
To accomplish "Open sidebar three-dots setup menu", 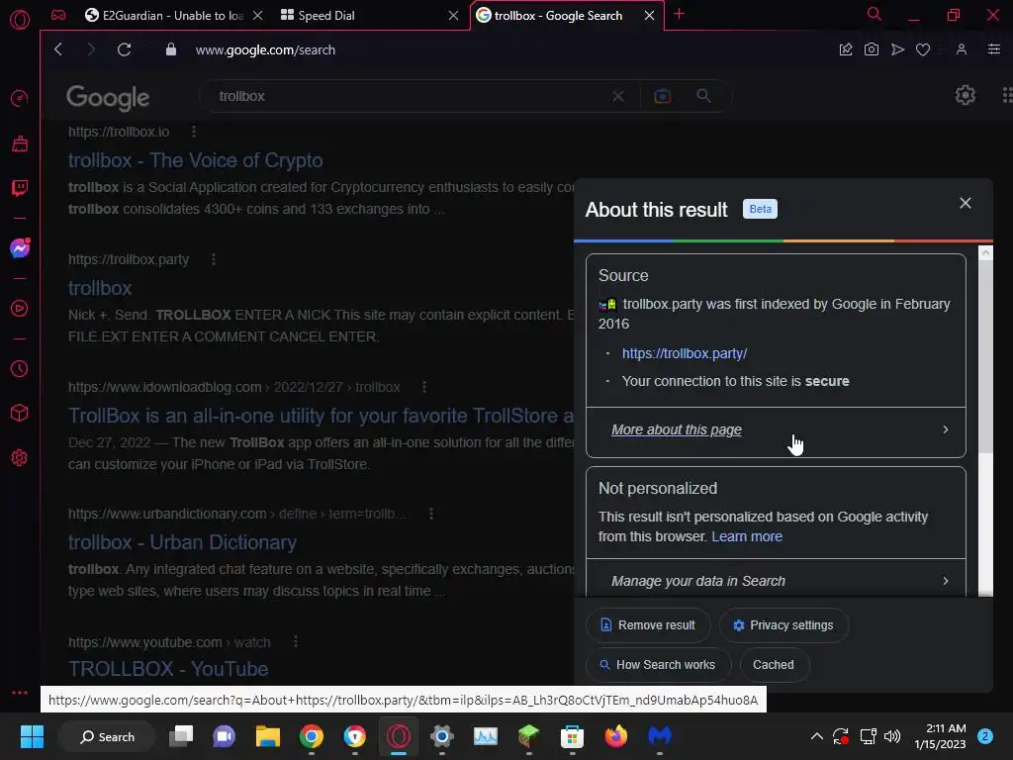I will pos(20,692).
